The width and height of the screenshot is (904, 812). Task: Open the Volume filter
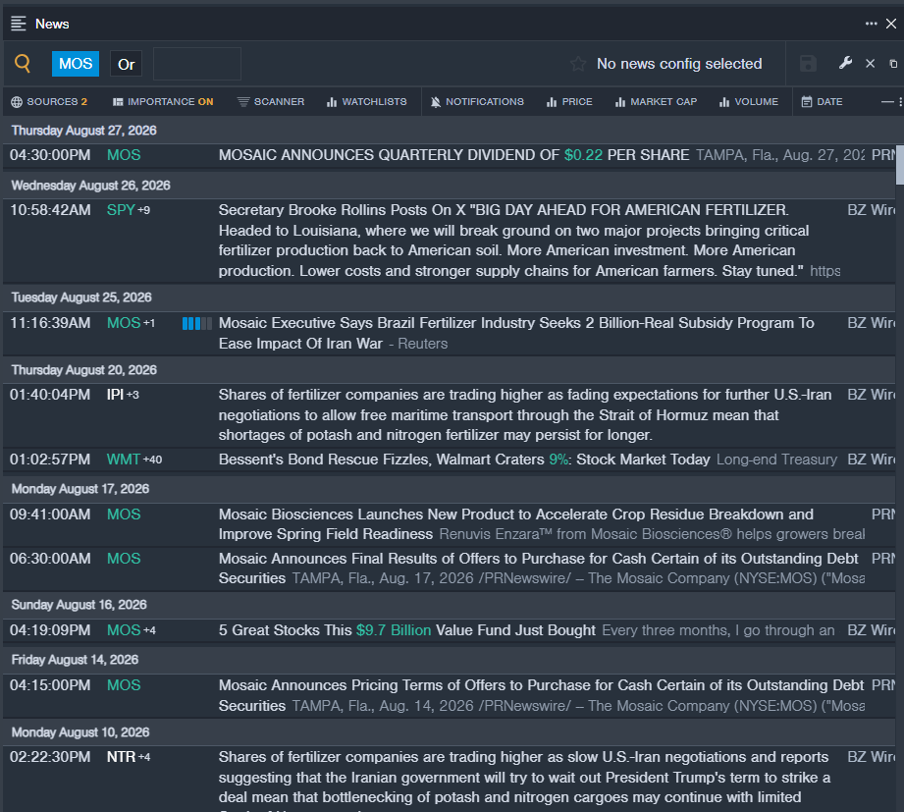(x=749, y=101)
